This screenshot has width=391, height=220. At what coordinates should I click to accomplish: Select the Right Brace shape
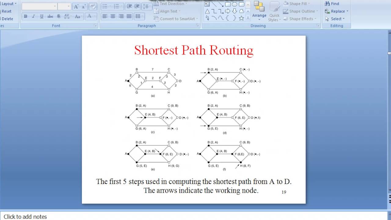pyautogui.click(x=235, y=18)
